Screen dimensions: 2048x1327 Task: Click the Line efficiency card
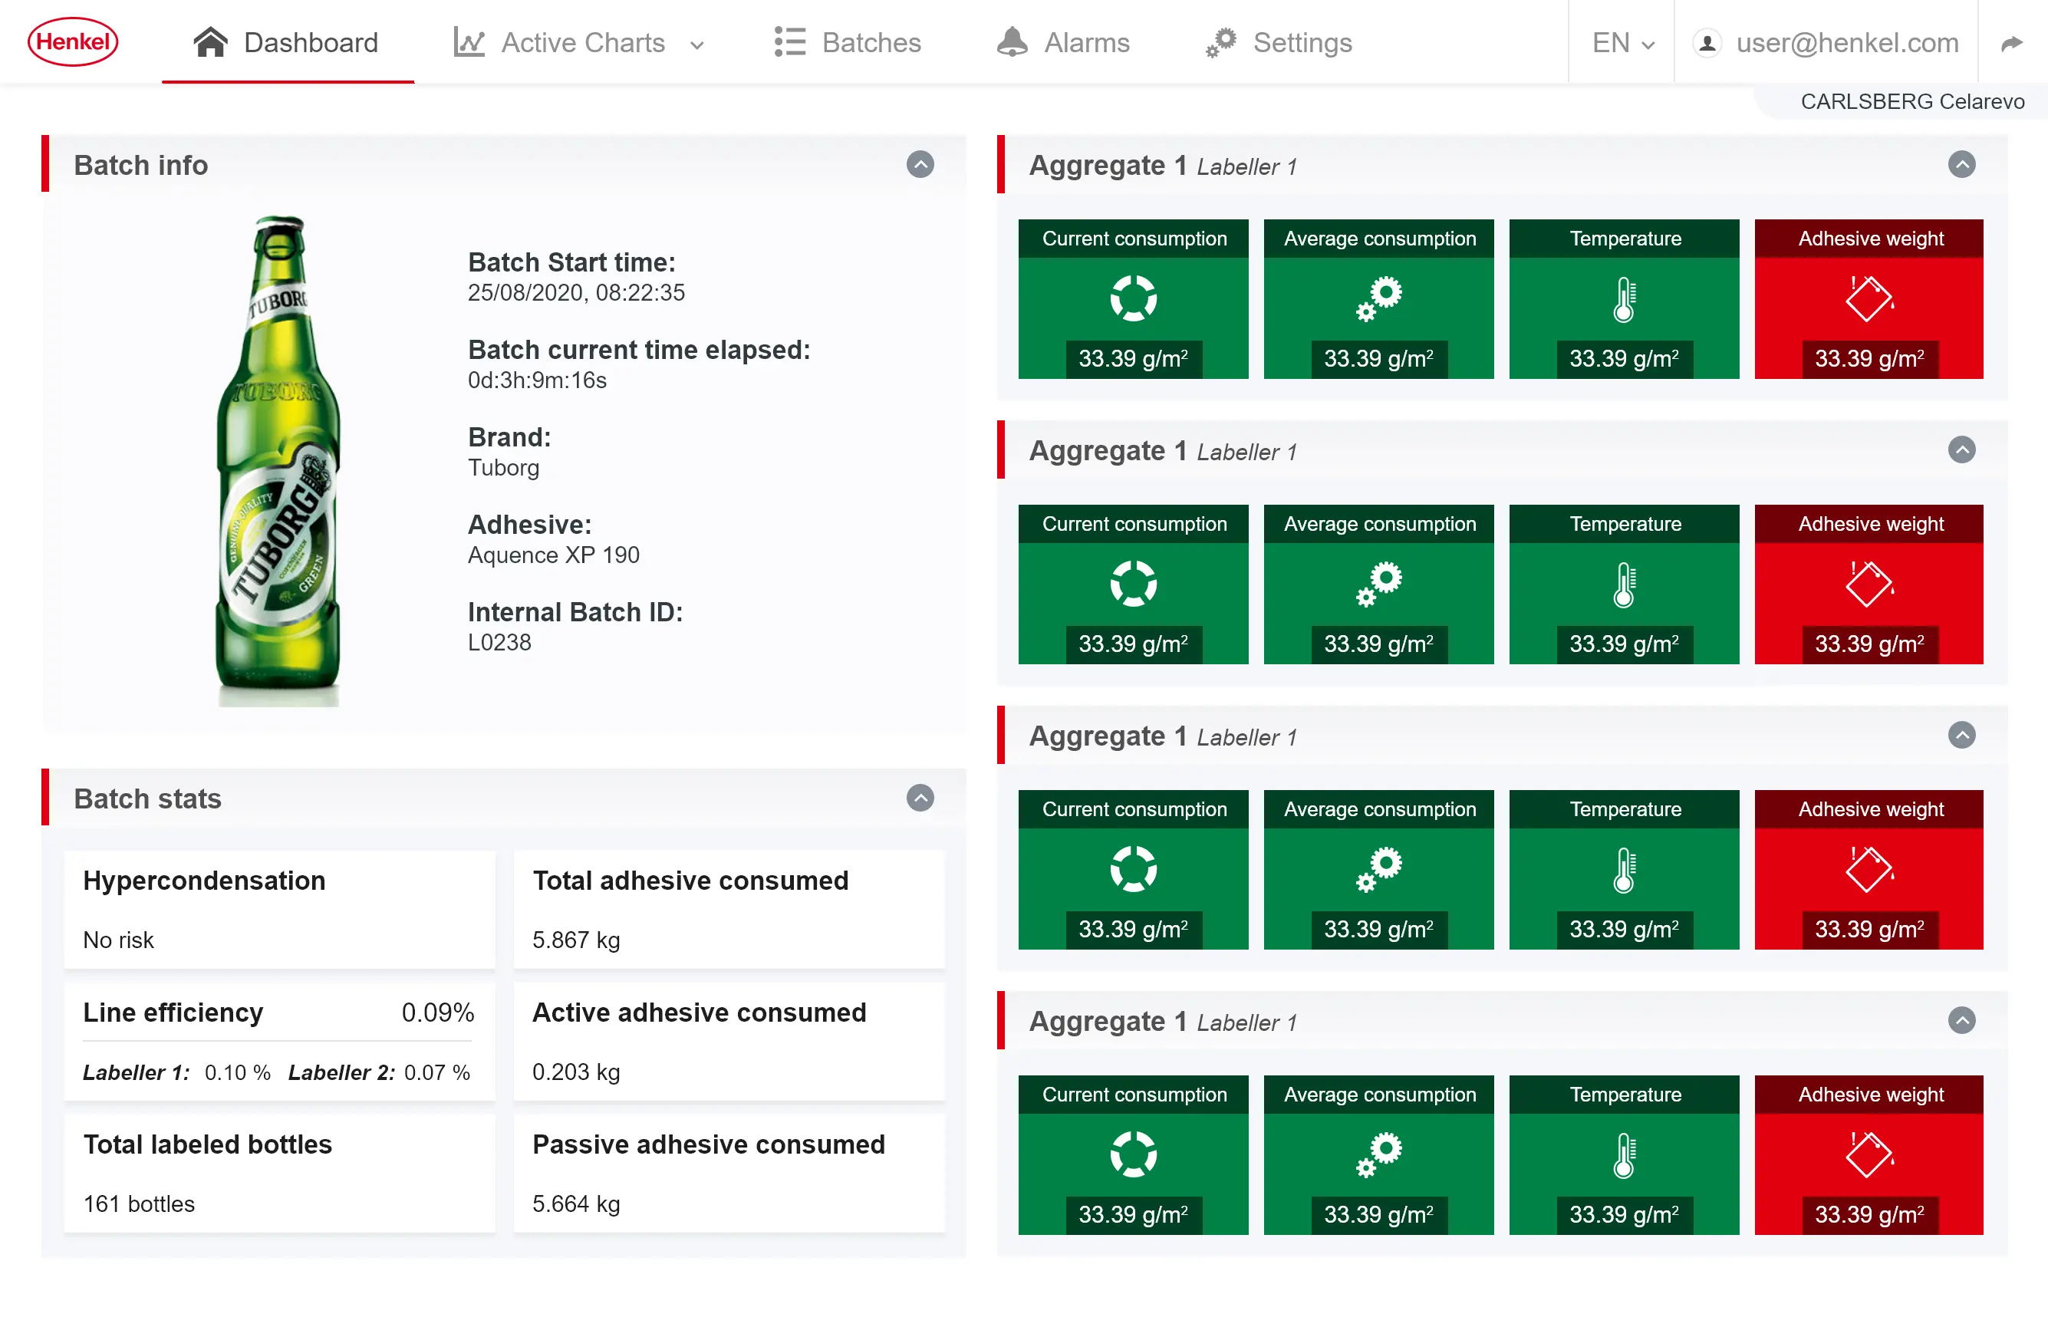[x=278, y=1042]
